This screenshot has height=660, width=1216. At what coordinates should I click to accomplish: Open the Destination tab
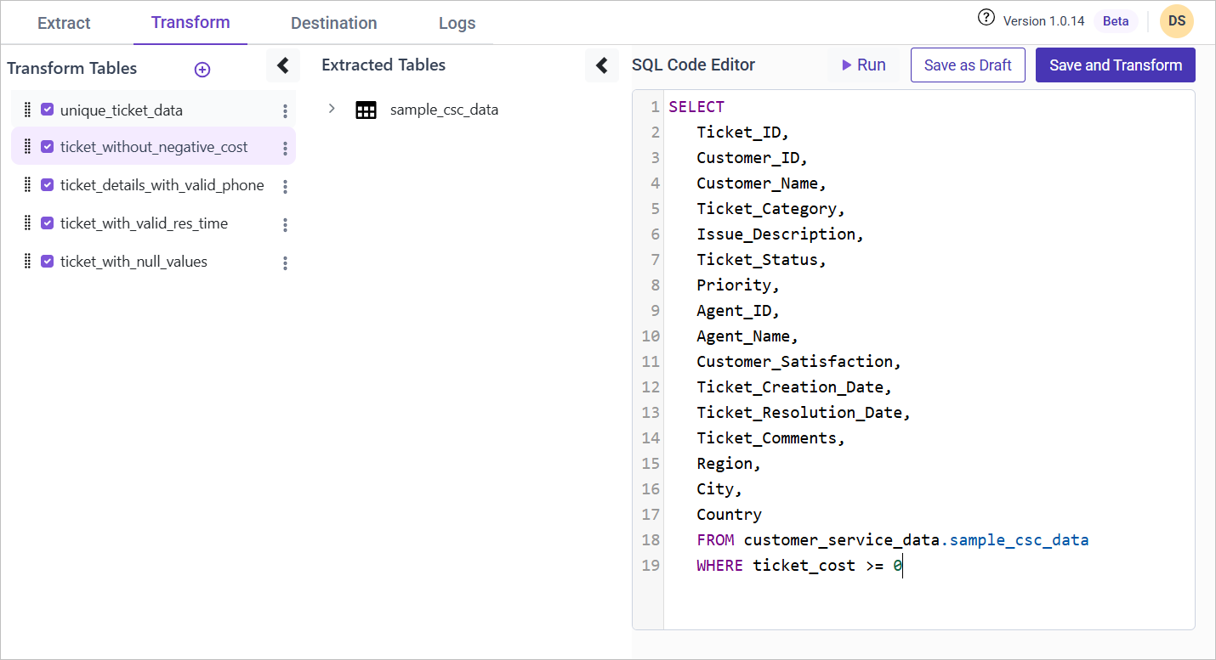point(333,23)
